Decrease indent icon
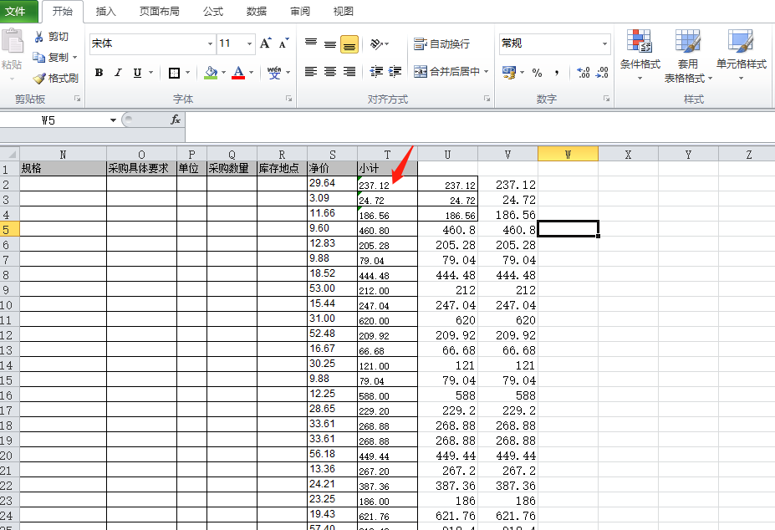 (x=376, y=72)
